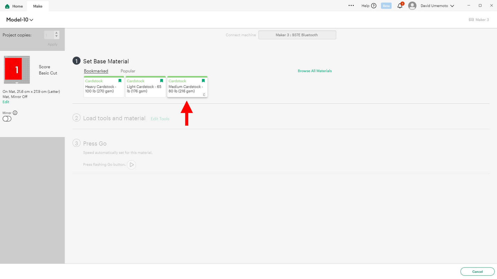Open the three-dots more options menu
The image size is (497, 279).
click(351, 6)
